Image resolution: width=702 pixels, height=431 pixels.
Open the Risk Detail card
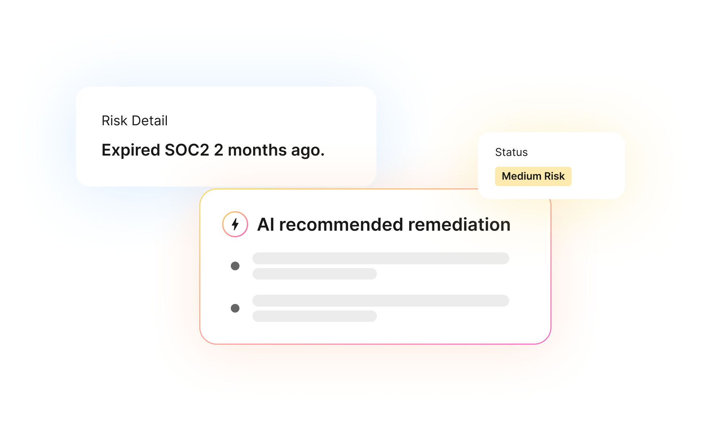(x=226, y=136)
